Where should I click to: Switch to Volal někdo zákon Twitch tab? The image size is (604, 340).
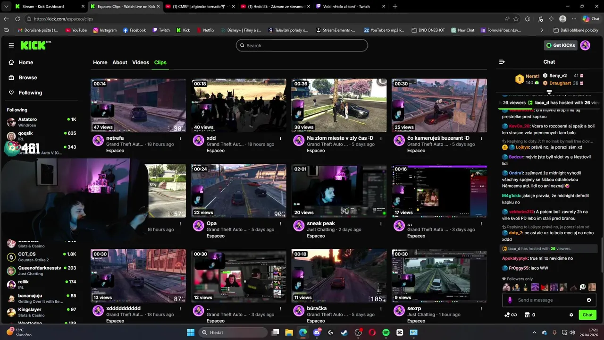(x=350, y=7)
